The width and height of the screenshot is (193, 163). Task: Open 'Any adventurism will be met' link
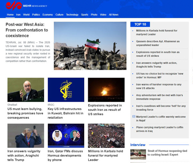click(160, 97)
